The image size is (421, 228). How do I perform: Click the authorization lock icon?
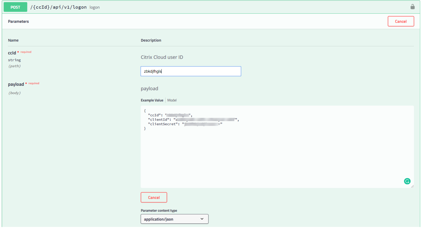point(412,7)
